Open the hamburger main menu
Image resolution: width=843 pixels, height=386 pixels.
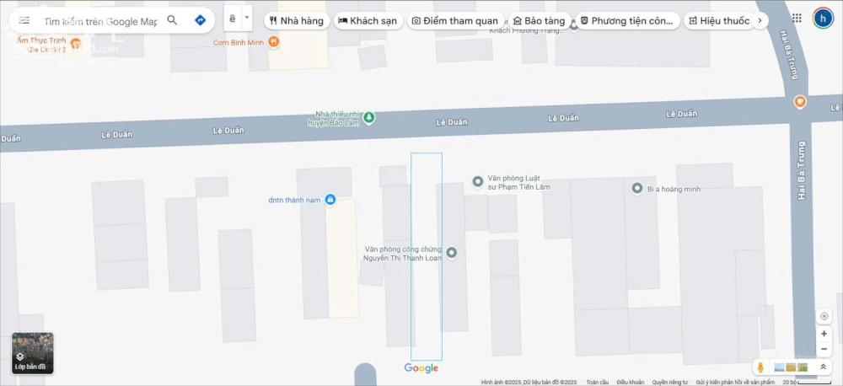click(24, 20)
